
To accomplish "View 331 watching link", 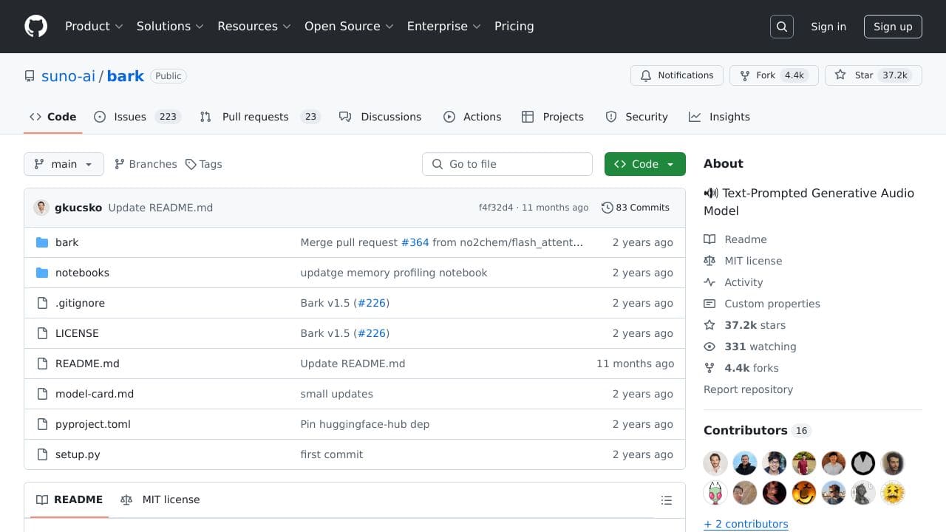I will pos(750,347).
